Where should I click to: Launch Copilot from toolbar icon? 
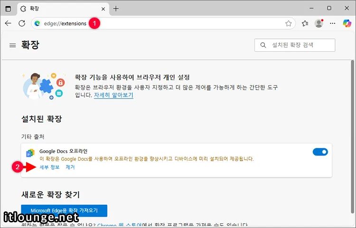[347, 23]
